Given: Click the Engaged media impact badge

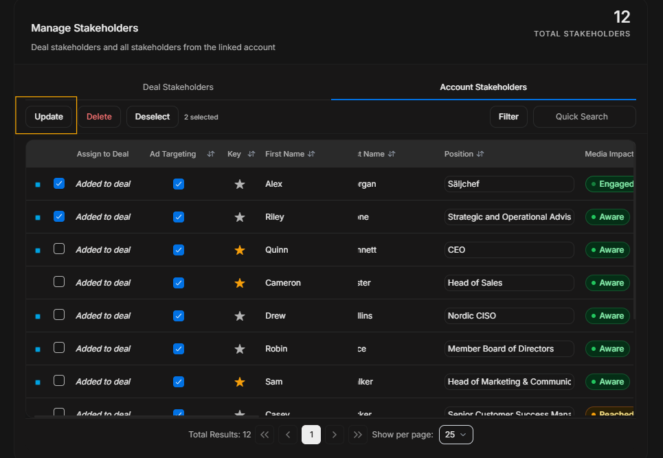Looking at the screenshot, I should pos(609,184).
